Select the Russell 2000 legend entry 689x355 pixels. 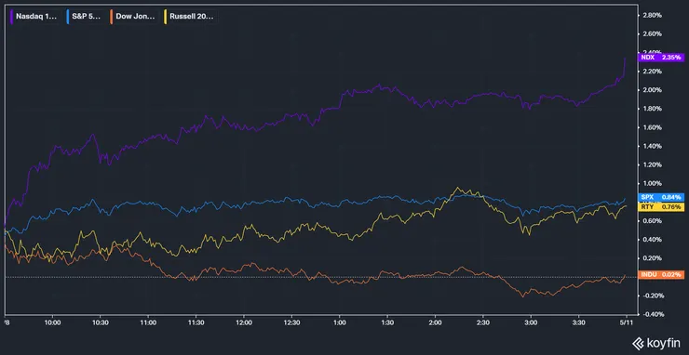[x=189, y=17]
